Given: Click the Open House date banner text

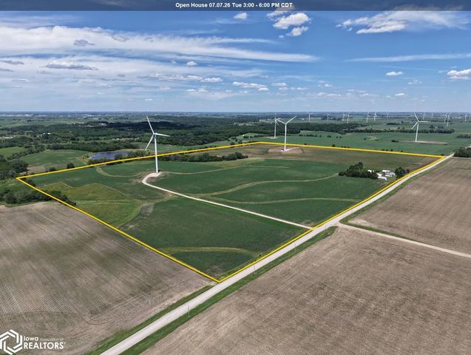Looking at the screenshot, I should (234, 5).
